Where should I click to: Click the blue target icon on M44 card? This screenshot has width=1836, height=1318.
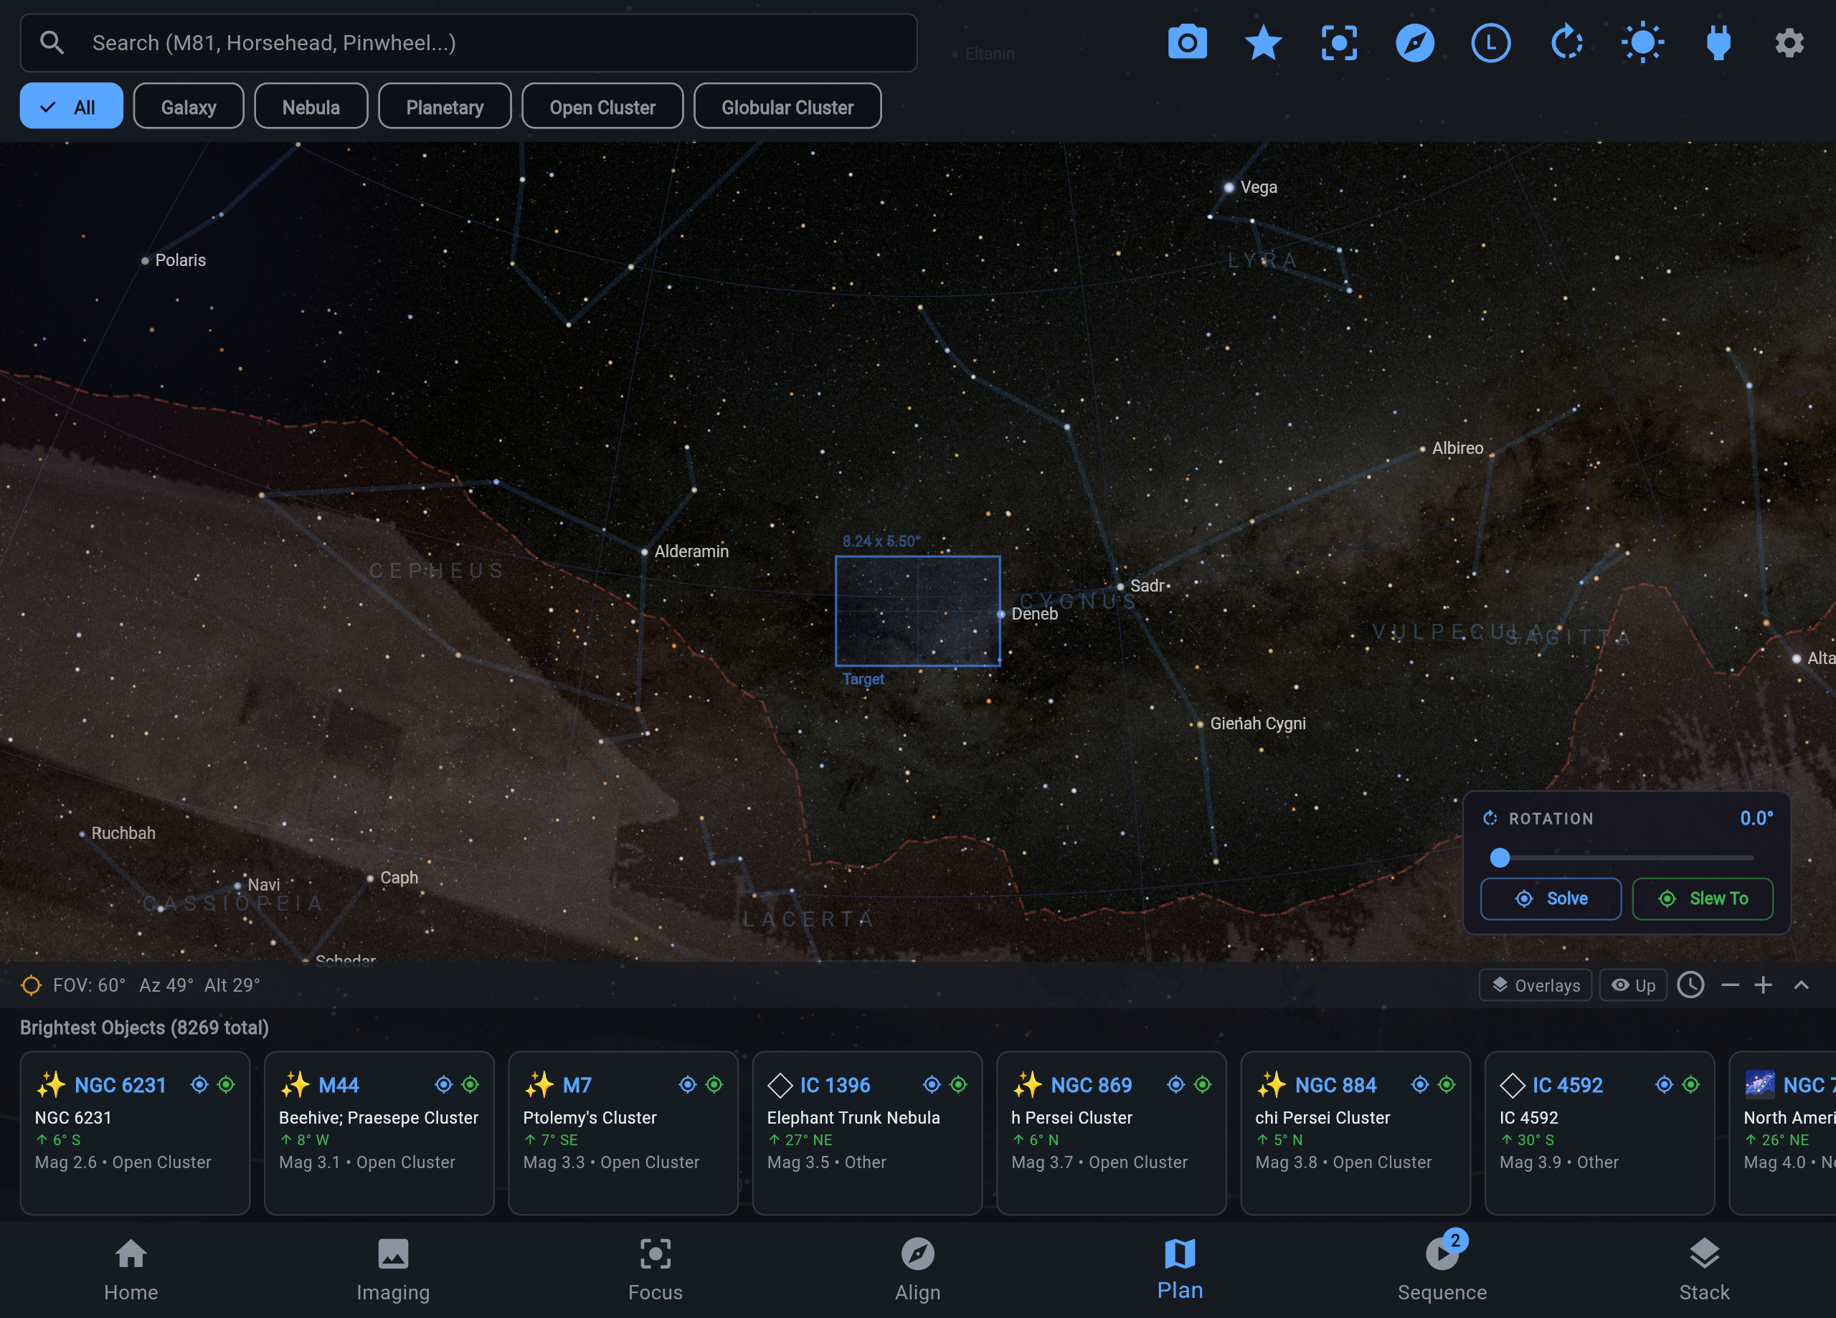443,1084
